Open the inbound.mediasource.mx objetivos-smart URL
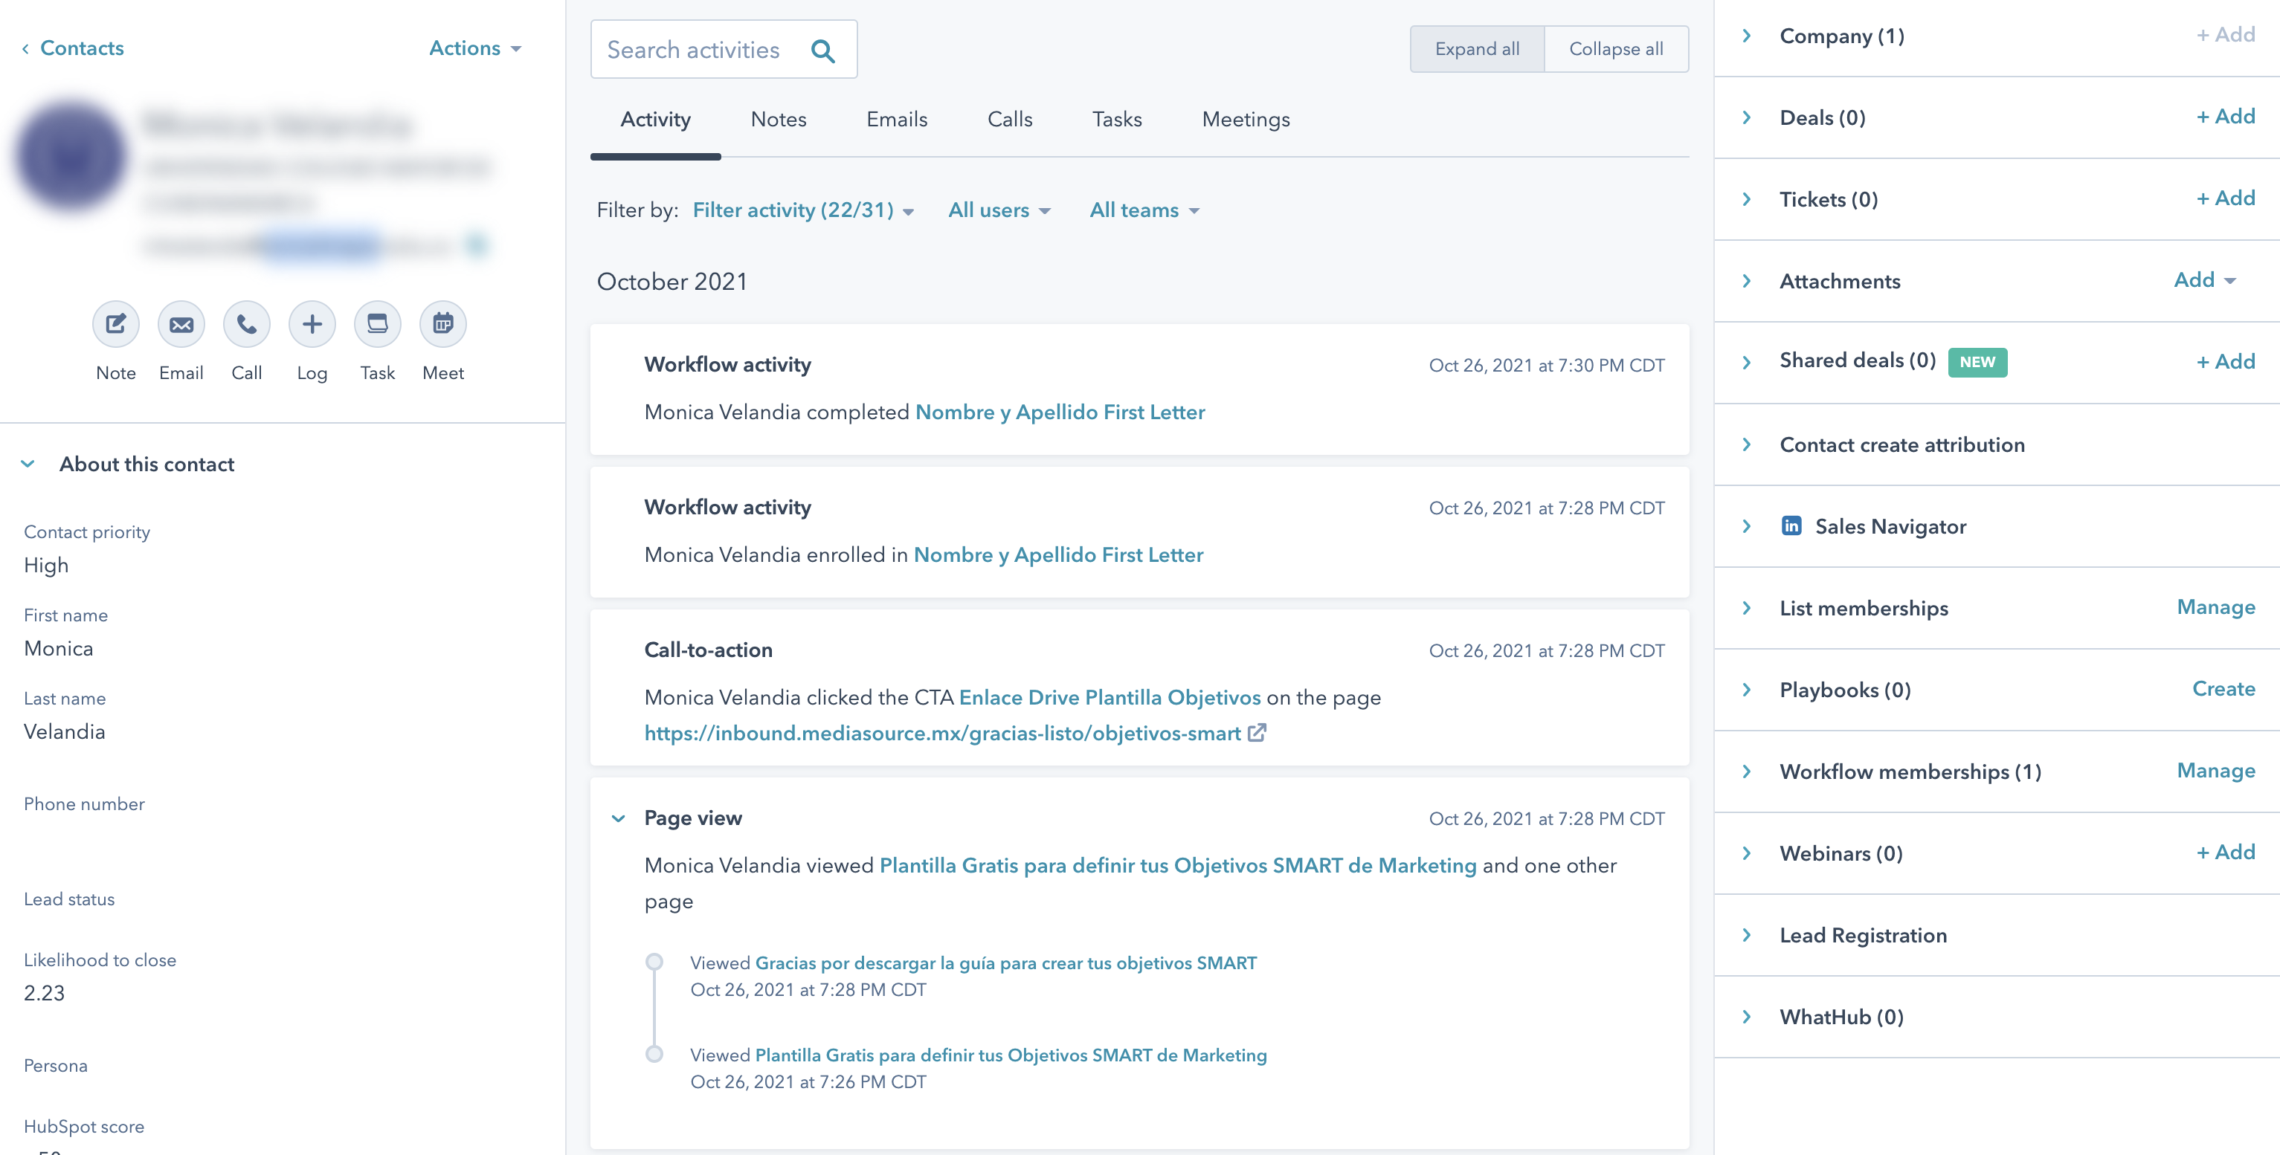The image size is (2280, 1155). 941,733
